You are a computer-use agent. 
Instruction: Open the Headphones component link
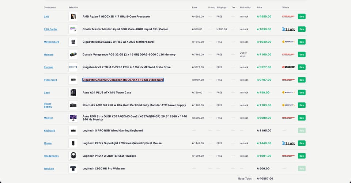(x=51, y=156)
